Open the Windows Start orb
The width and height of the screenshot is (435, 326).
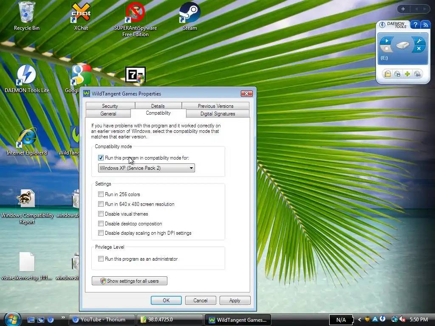[12, 319]
